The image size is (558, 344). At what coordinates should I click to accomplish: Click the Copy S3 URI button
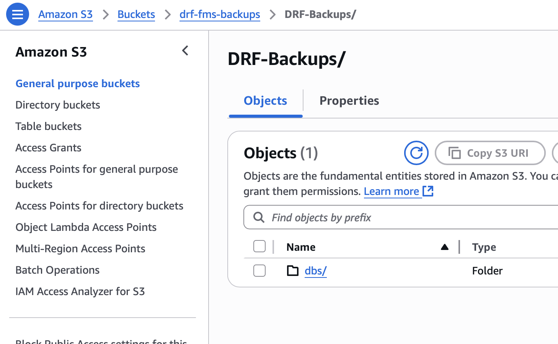(490, 153)
